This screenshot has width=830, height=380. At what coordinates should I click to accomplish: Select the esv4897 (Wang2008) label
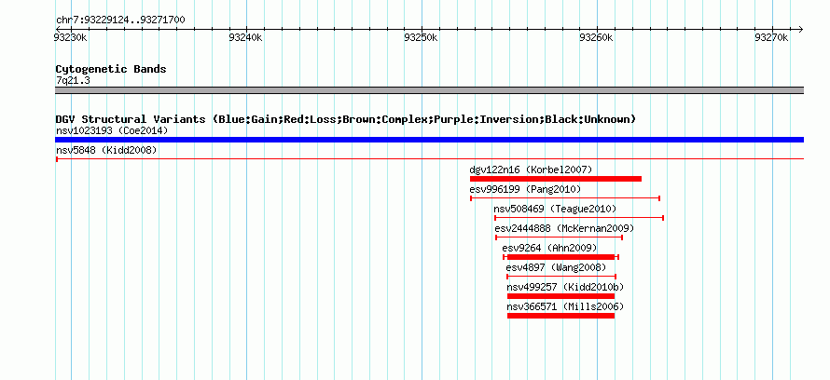pos(556,267)
